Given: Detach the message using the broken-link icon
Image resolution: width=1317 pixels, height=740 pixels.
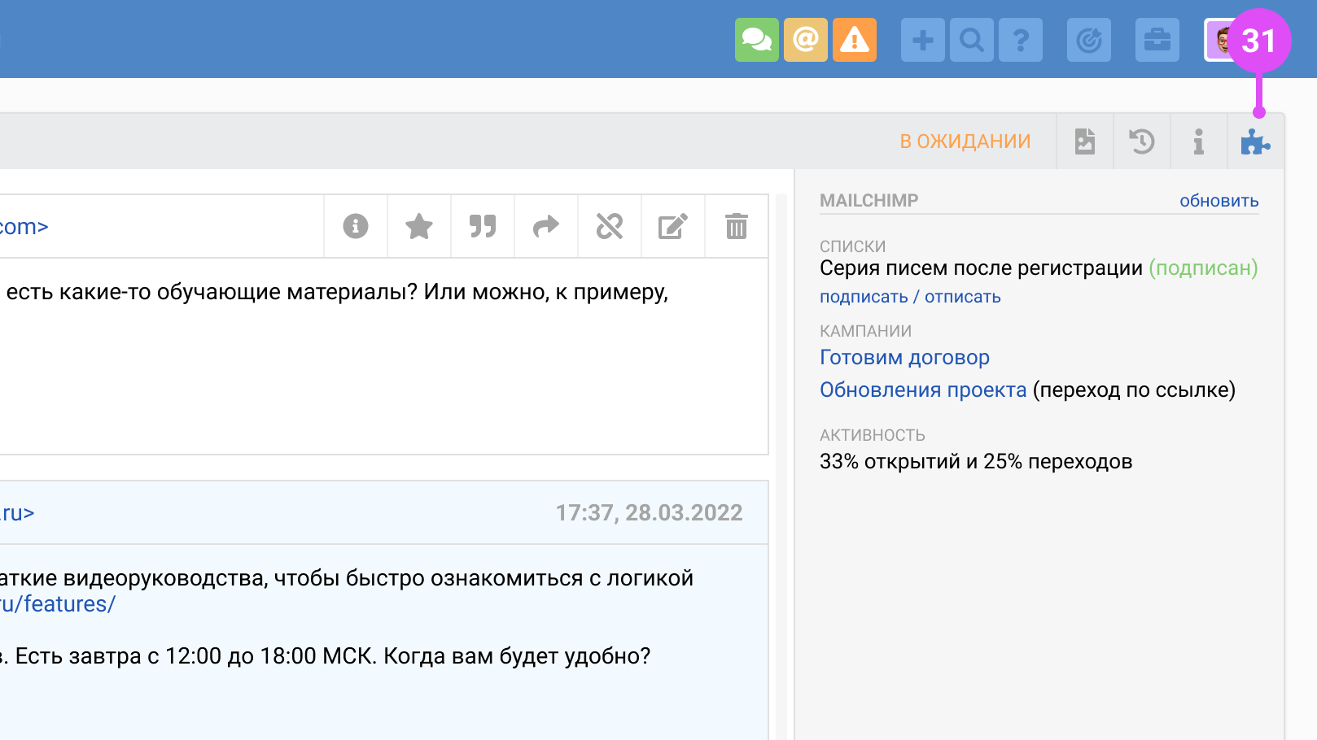Looking at the screenshot, I should pyautogui.click(x=609, y=227).
